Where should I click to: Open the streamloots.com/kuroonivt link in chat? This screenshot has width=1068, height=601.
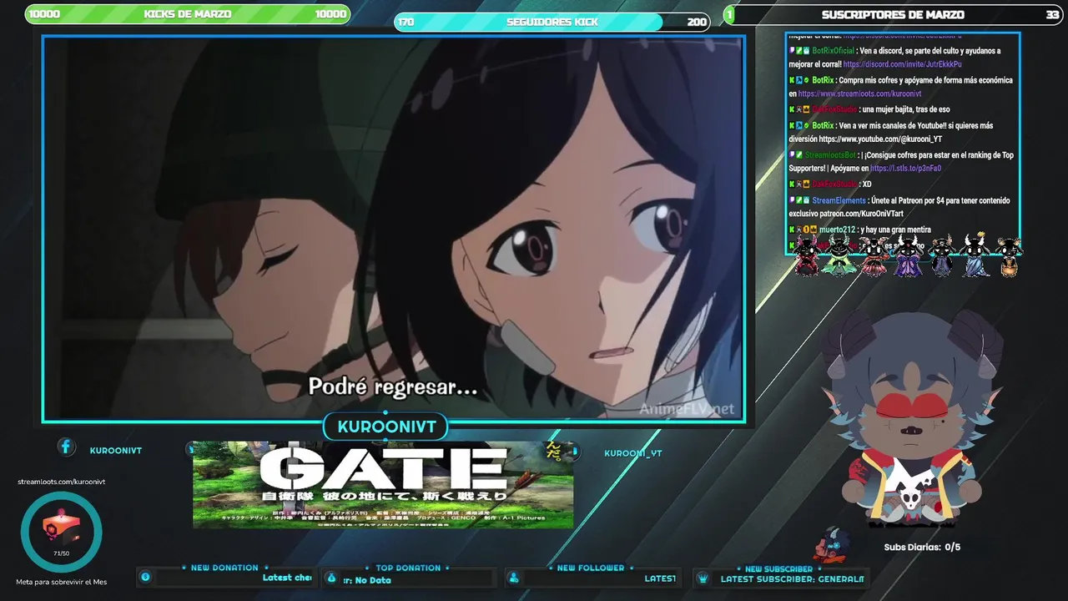(x=859, y=93)
